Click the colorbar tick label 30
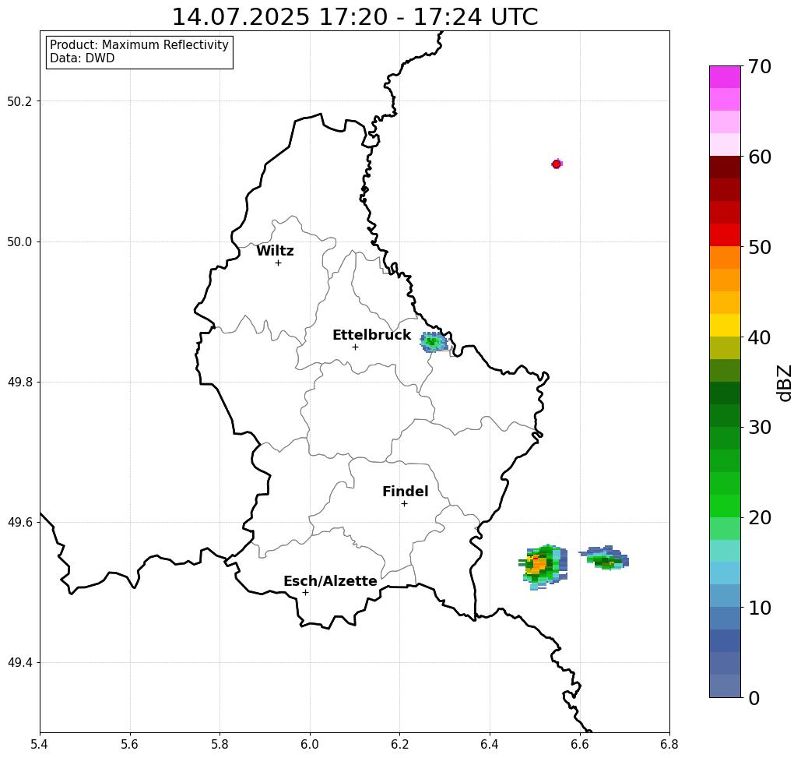 pos(760,428)
